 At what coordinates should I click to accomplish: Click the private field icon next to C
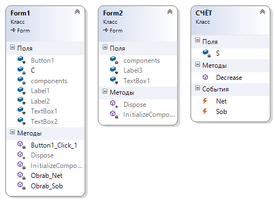click(x=21, y=70)
